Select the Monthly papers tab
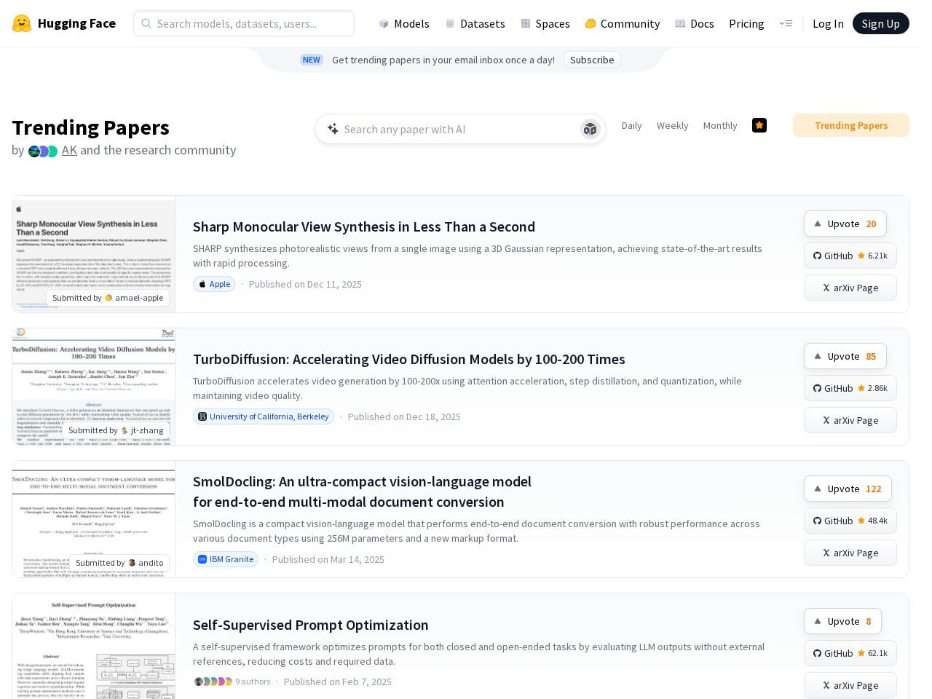The width and height of the screenshot is (932, 699). click(x=719, y=126)
